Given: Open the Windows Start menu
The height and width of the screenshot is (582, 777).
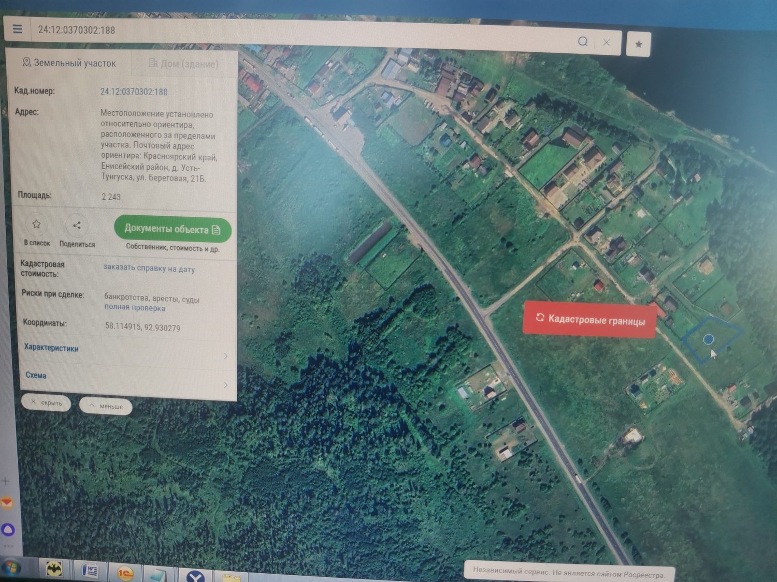Looking at the screenshot, I should click(10, 568).
